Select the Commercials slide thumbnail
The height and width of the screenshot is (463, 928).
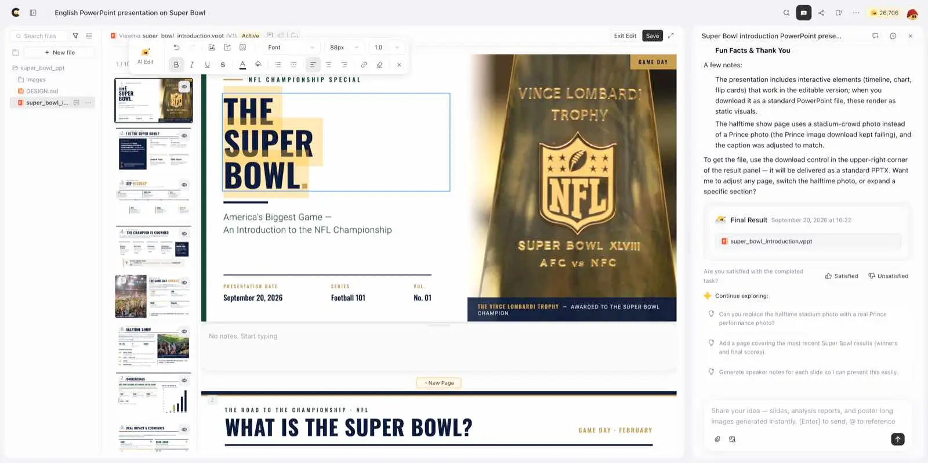154,395
